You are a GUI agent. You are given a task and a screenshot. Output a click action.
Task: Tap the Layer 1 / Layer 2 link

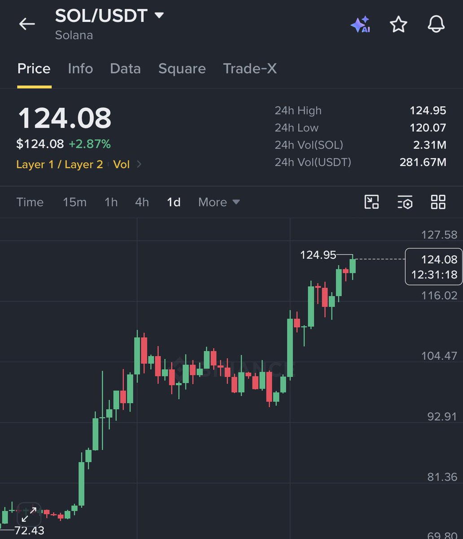click(x=60, y=164)
